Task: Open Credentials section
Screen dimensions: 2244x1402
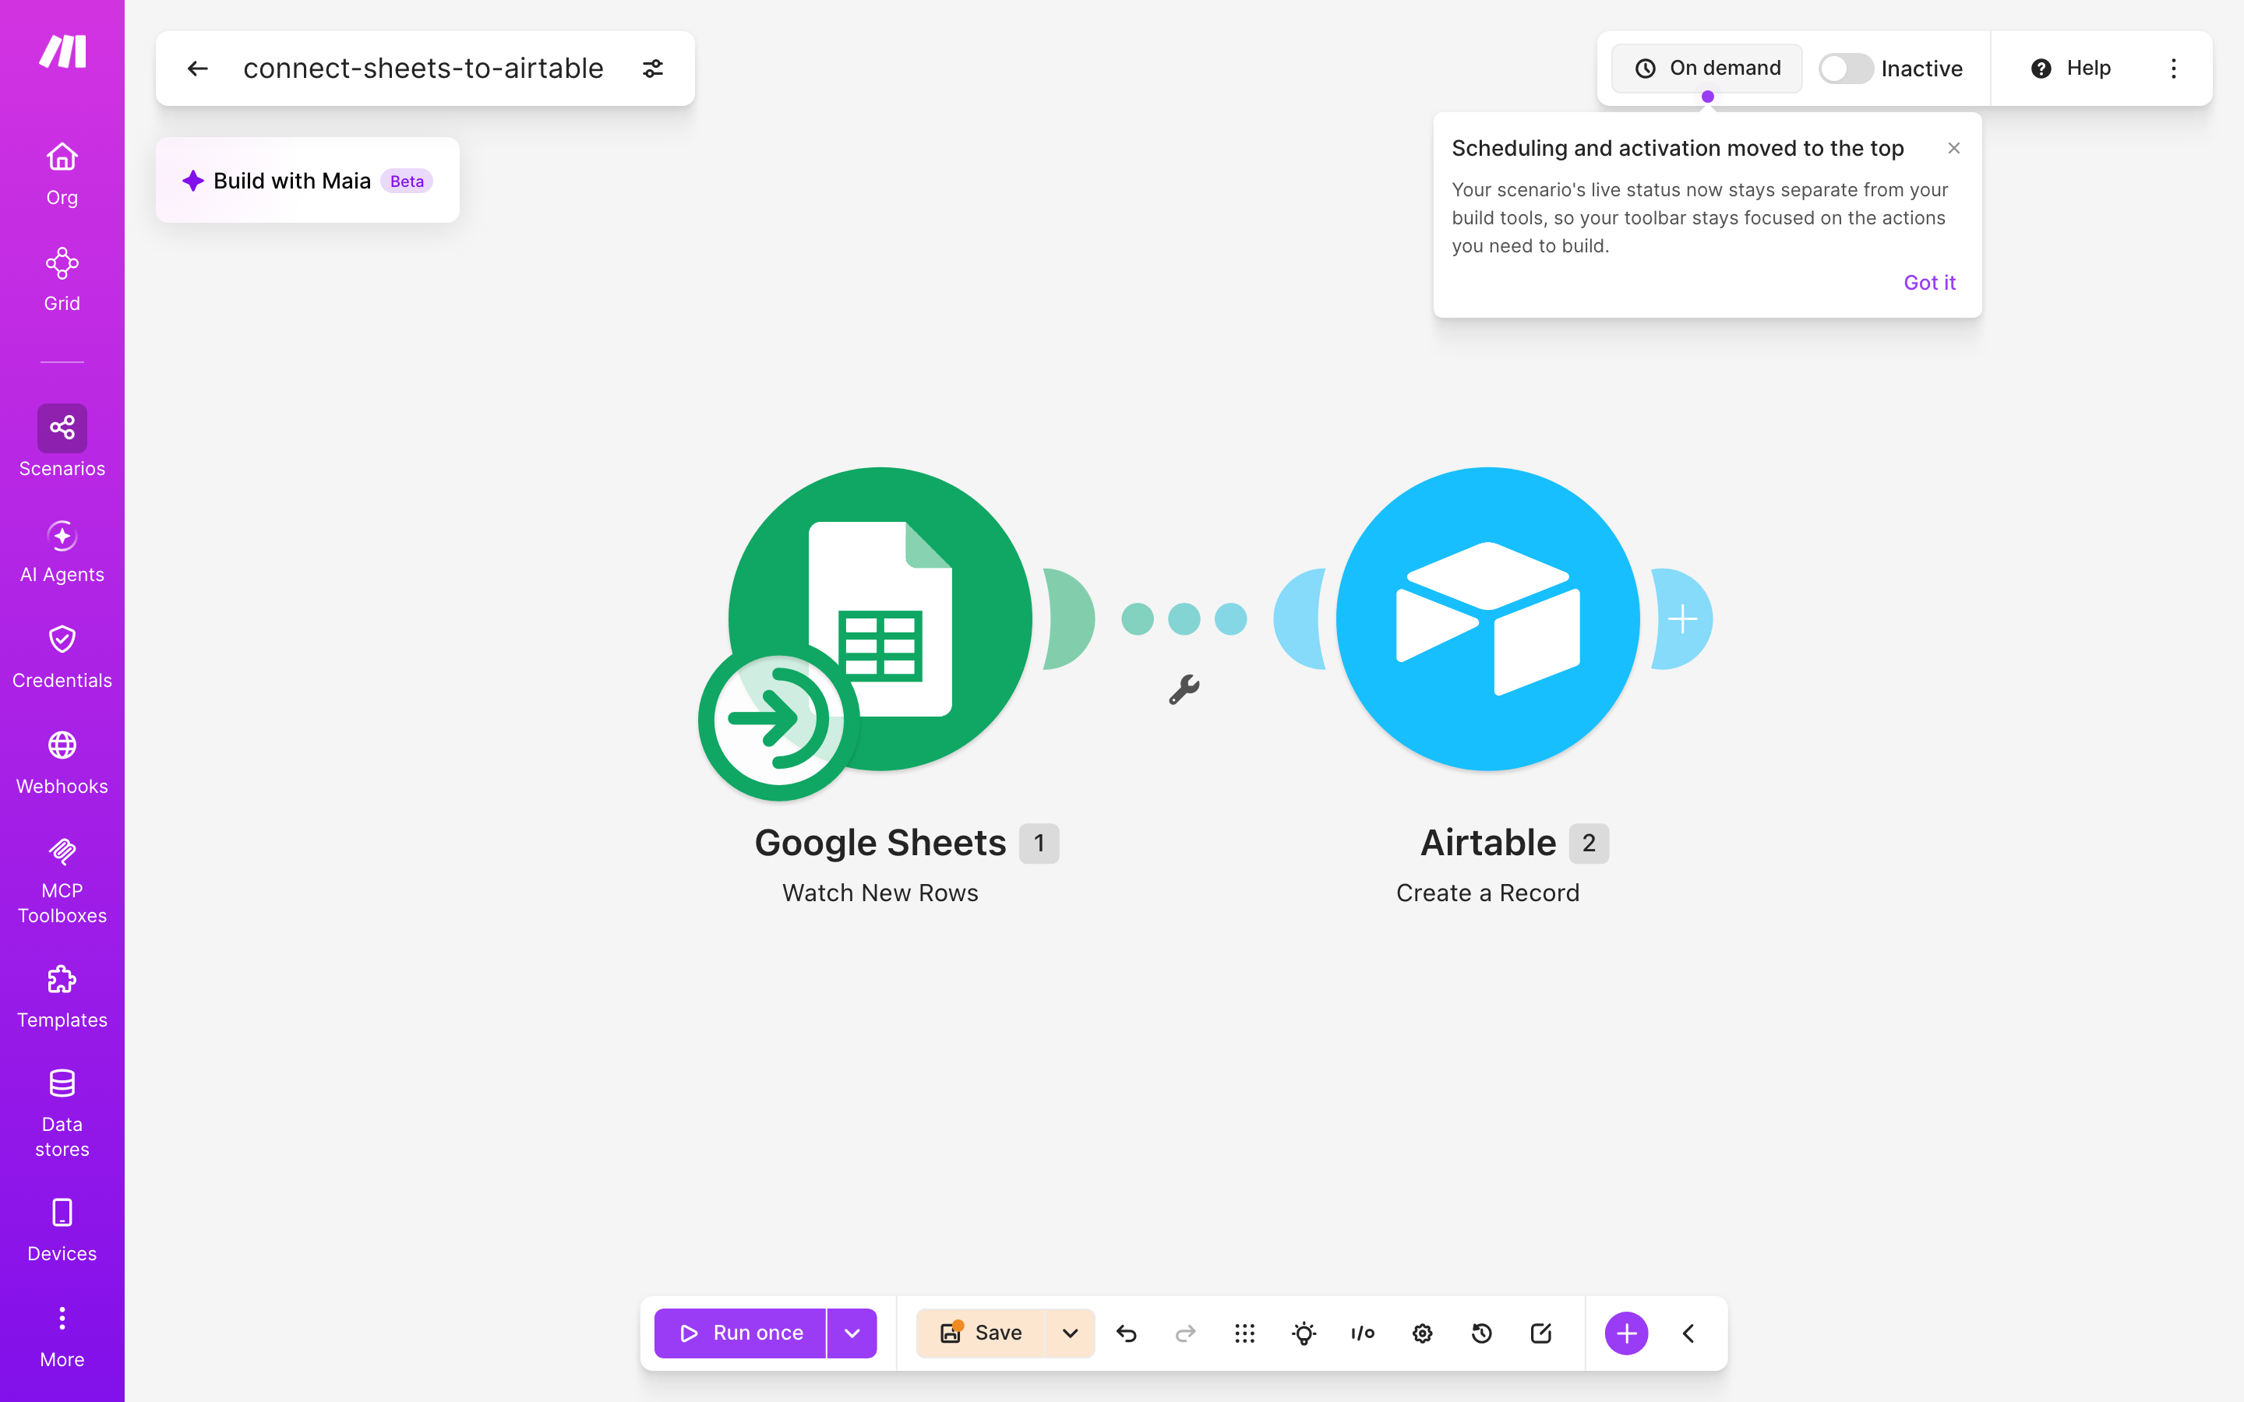Action: (62, 657)
